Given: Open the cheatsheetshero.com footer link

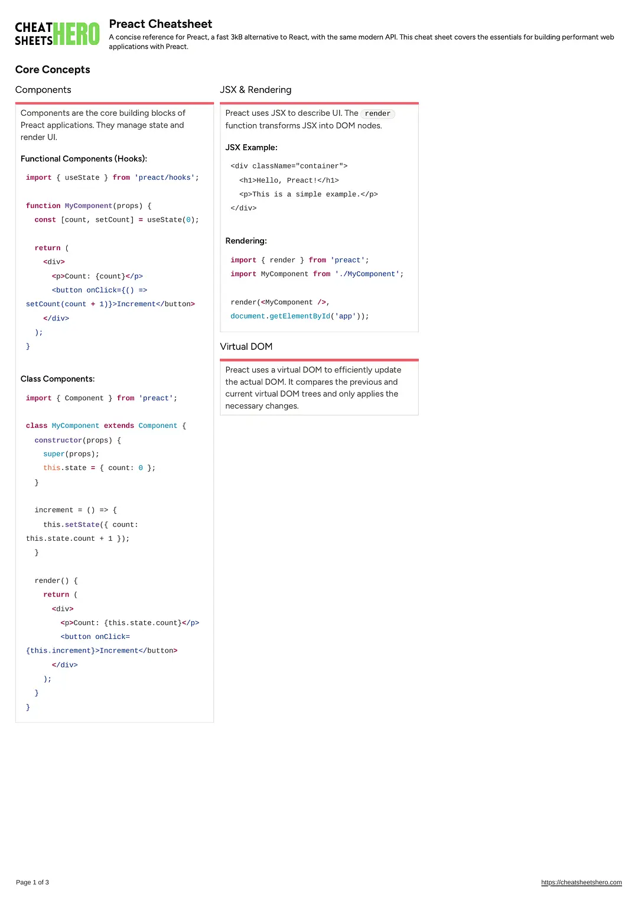Looking at the screenshot, I should pyautogui.click(x=581, y=882).
